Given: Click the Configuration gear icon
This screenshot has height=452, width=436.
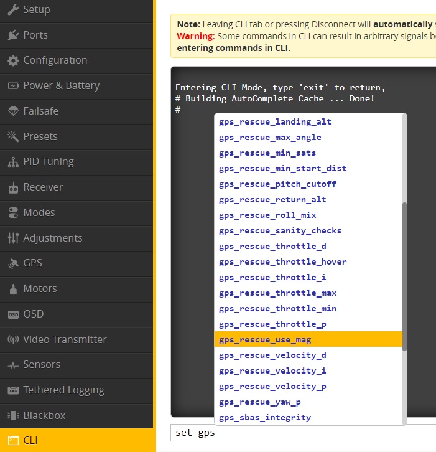Looking at the screenshot, I should (13, 61).
